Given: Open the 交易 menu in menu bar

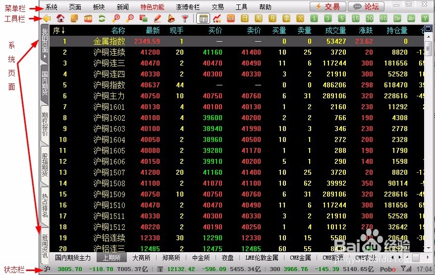Looking at the screenshot, I should pyautogui.click(x=217, y=7).
